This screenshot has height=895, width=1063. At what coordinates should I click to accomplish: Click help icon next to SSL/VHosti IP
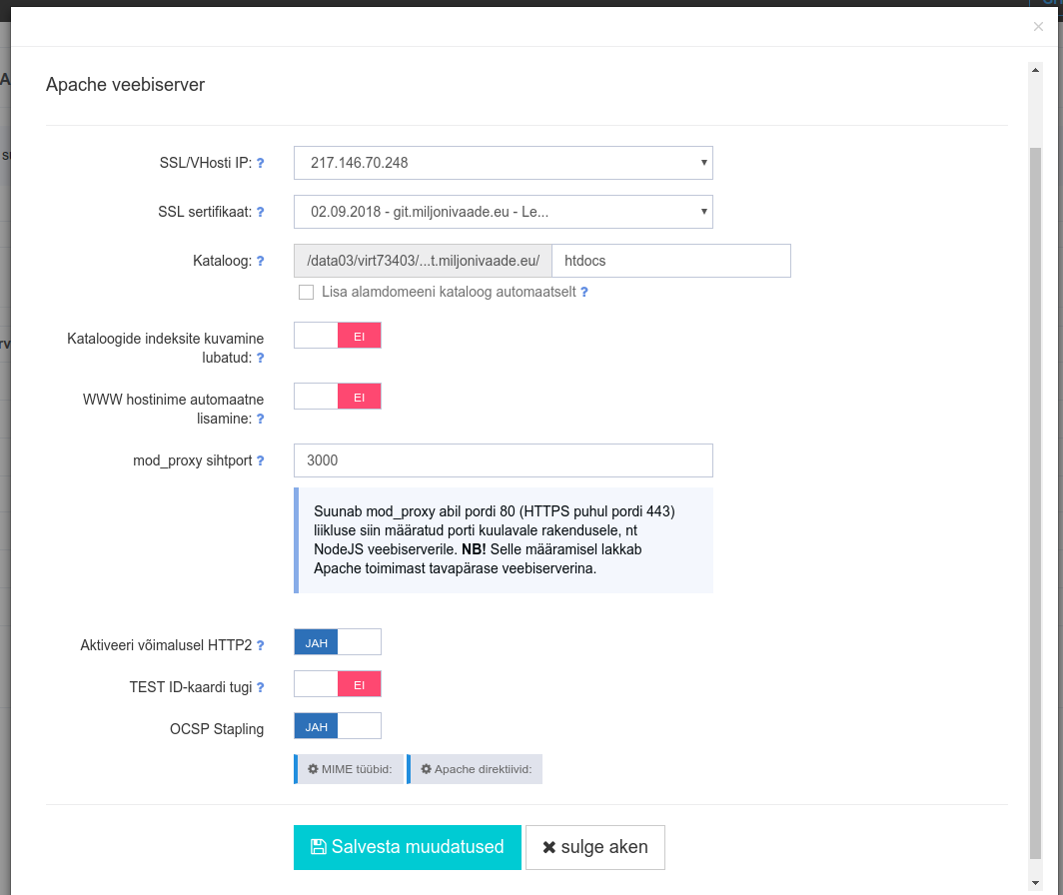(261, 162)
